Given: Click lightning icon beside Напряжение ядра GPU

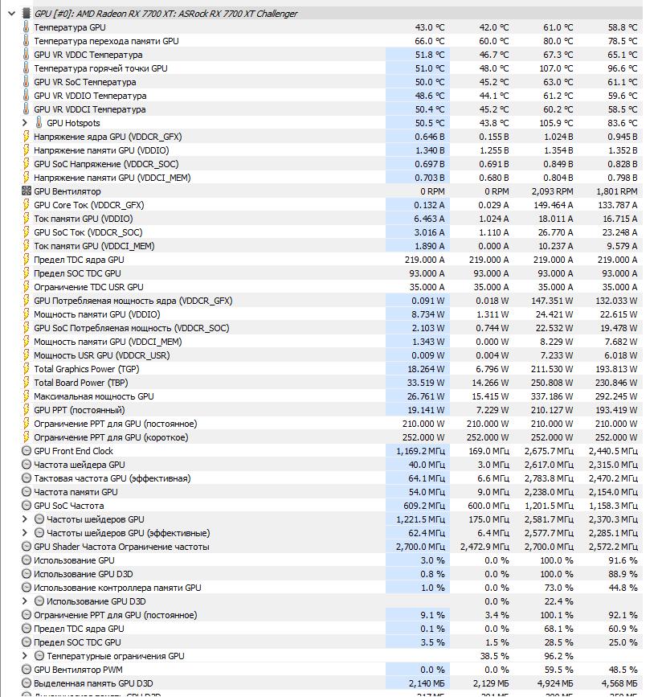Looking at the screenshot, I should click(x=27, y=137).
